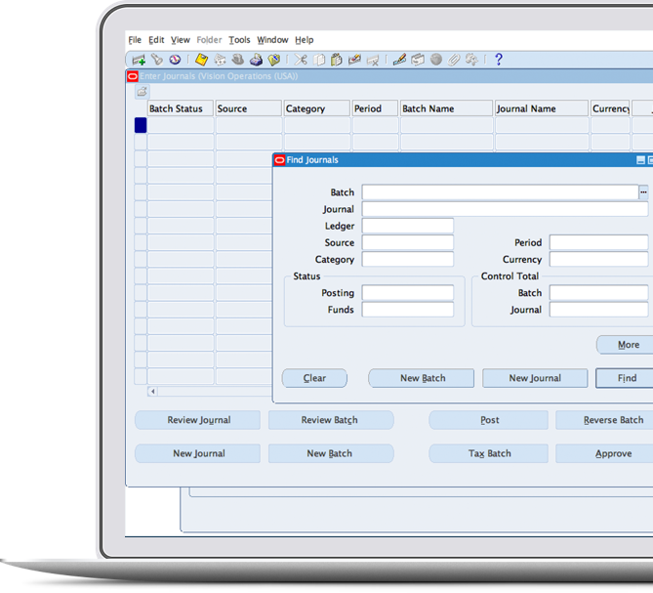Click the Oracle icon in Enter Journals title
This screenshot has width=653, height=593.
tap(133, 76)
